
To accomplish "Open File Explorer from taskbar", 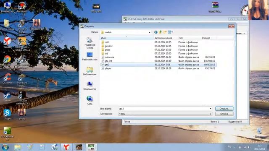I will 18,147.
